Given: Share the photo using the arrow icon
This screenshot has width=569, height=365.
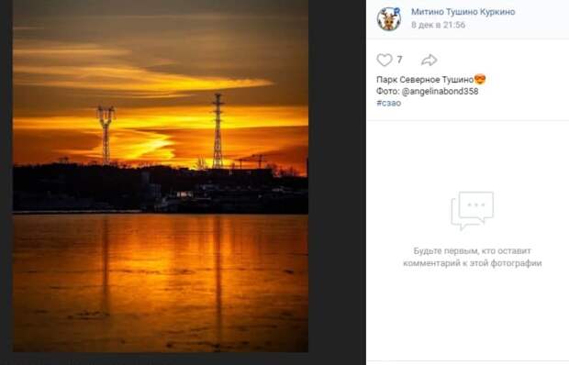Looking at the screenshot, I should click(x=429, y=60).
